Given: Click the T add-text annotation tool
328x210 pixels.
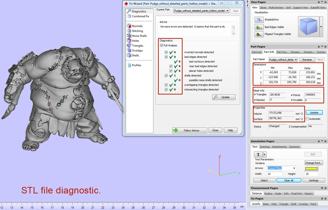Looking at the screenshot, I should [x=258, y=155].
